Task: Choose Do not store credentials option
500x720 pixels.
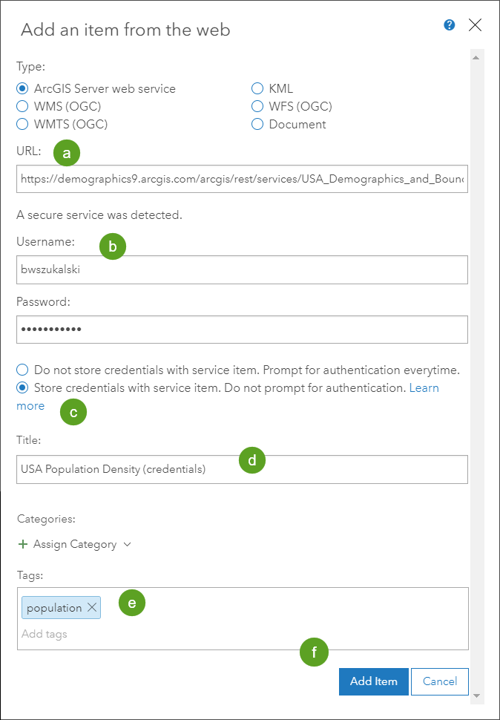Action: (22, 370)
